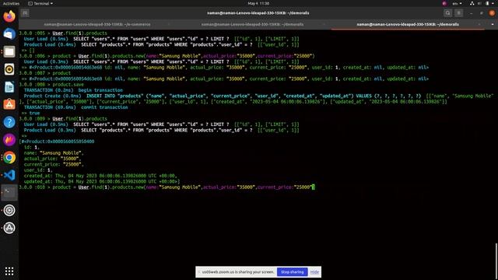Open the Help icon in dock
This screenshot has height=280, width=498.
pos(9,122)
